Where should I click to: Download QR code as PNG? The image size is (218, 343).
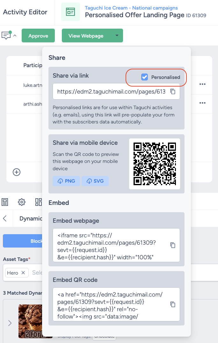[66, 181]
